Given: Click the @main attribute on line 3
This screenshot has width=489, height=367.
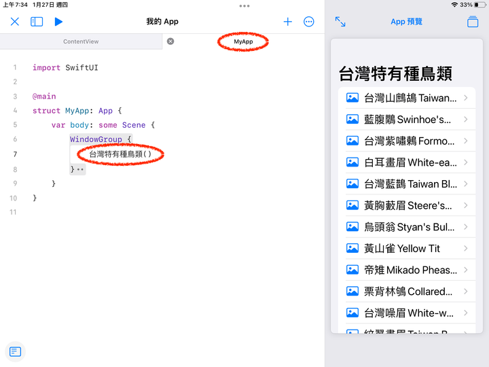Looking at the screenshot, I should [44, 97].
